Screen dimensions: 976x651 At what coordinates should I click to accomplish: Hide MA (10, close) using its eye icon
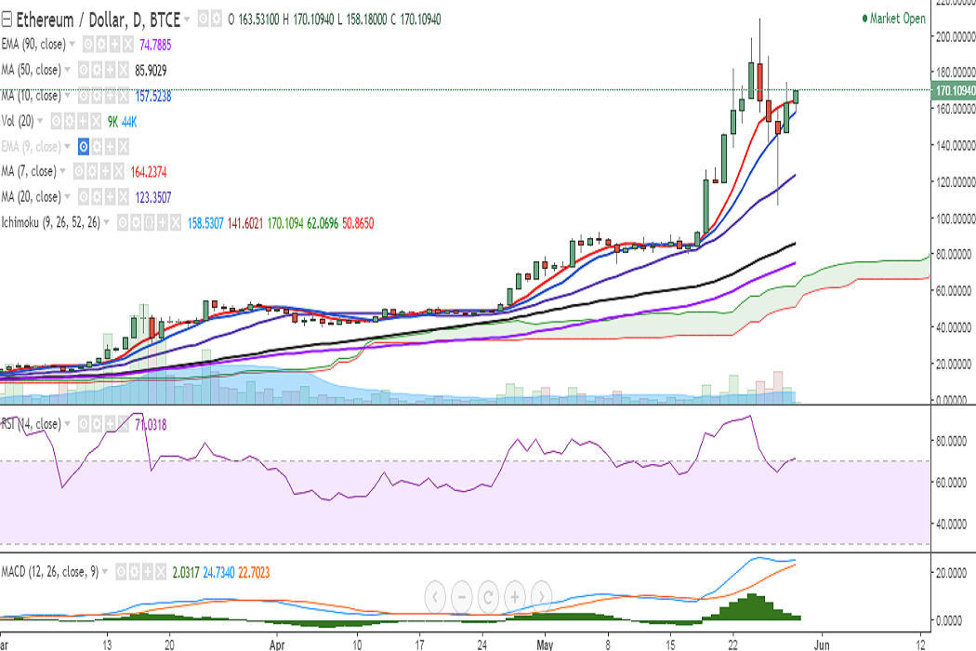(x=84, y=96)
